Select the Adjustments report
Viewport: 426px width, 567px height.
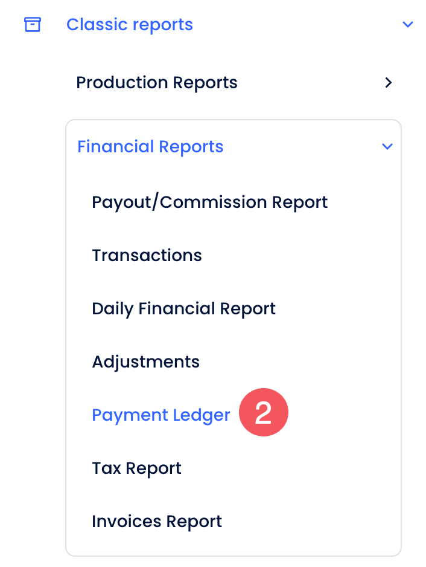pyautogui.click(x=145, y=362)
